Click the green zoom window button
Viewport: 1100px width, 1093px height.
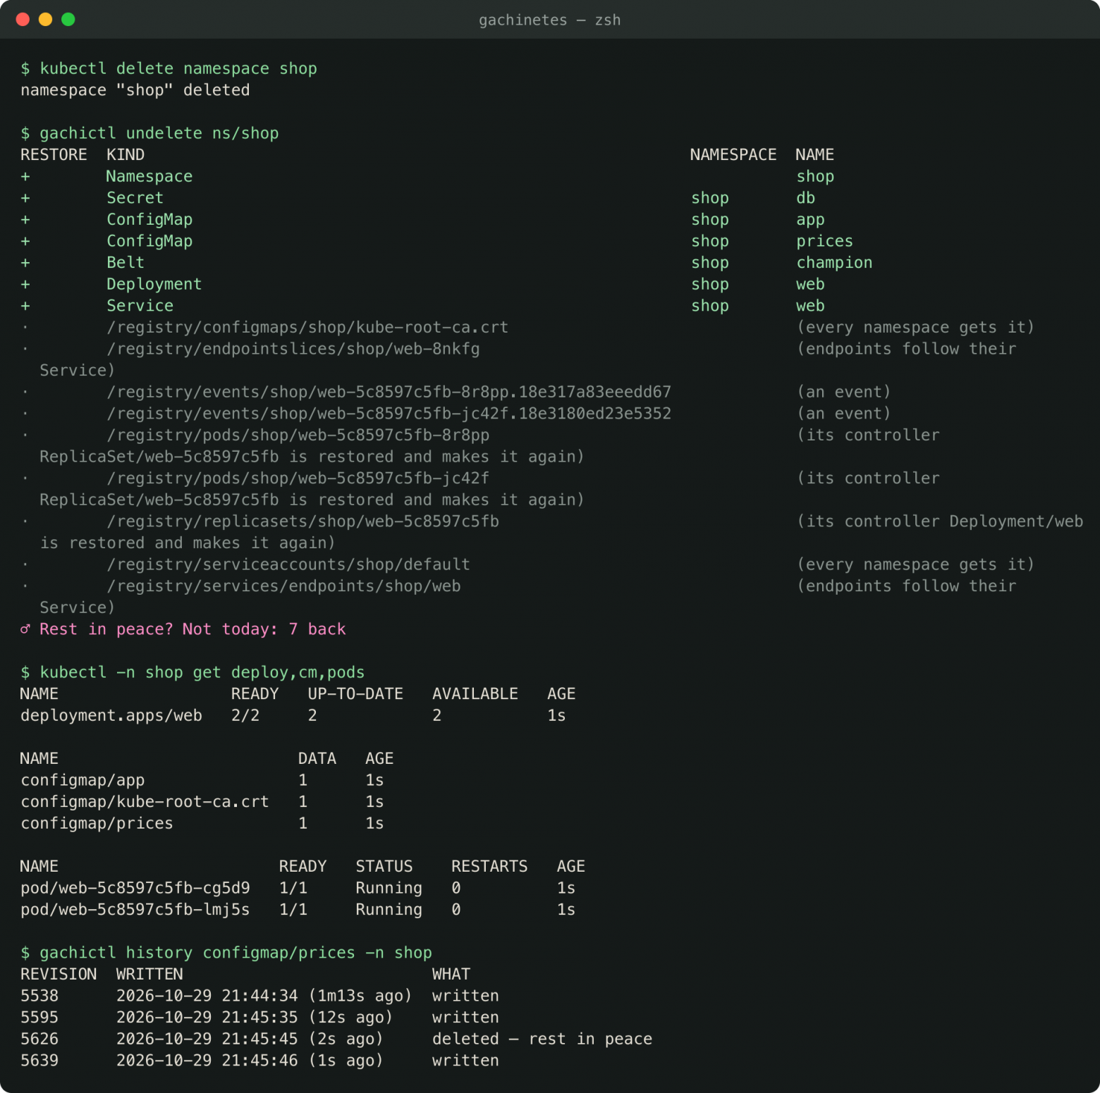tap(68, 20)
